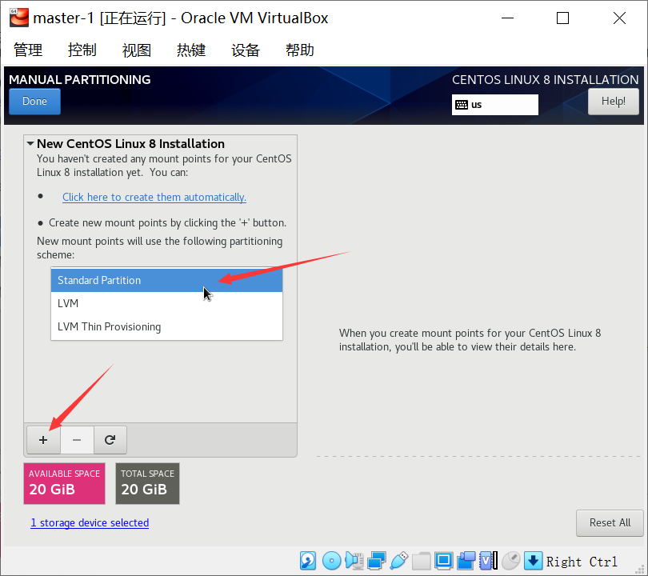This screenshot has height=576, width=648.
Task: Open installer Help! button
Action: point(614,102)
